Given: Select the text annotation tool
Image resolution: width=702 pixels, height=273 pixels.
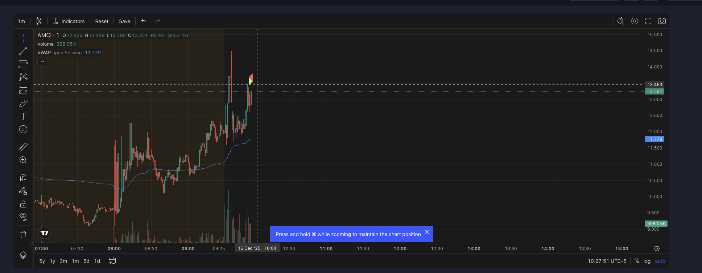Looking at the screenshot, I should tap(23, 116).
